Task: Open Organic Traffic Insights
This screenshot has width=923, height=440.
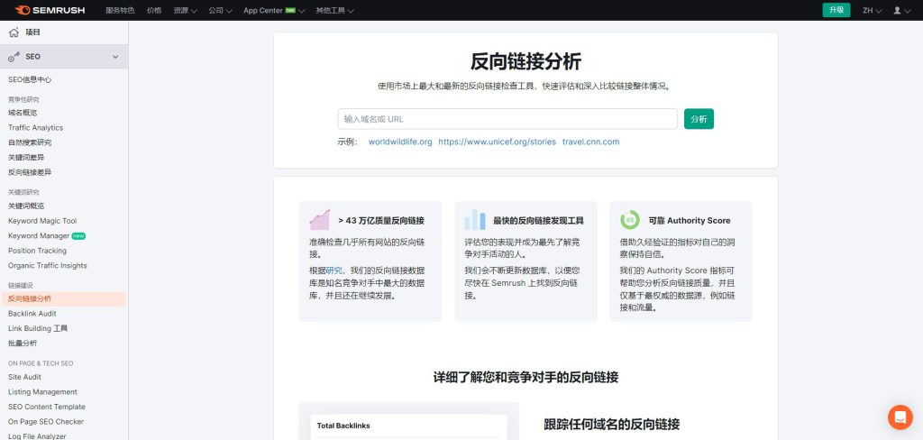Action: [x=47, y=266]
